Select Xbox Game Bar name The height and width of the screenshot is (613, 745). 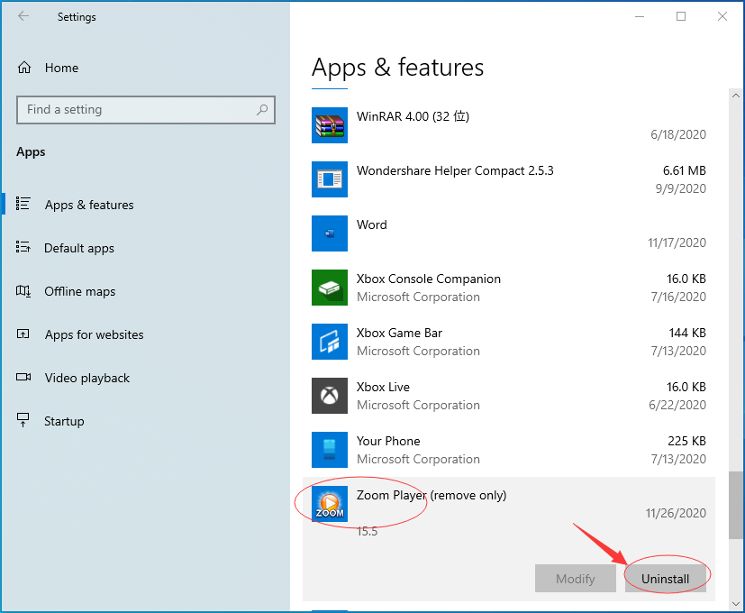point(400,333)
